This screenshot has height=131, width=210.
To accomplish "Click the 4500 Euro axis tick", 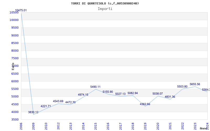I will (x=15, y=104).
